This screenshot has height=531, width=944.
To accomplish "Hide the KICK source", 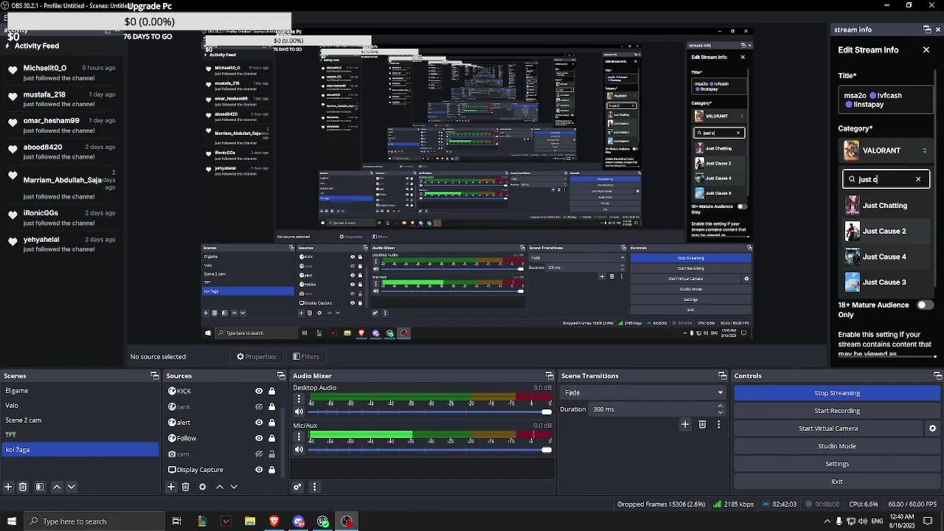I will (259, 391).
